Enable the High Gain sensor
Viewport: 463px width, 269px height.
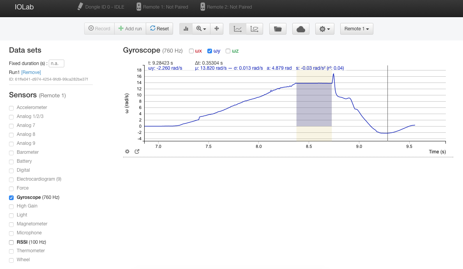pyautogui.click(x=11, y=206)
